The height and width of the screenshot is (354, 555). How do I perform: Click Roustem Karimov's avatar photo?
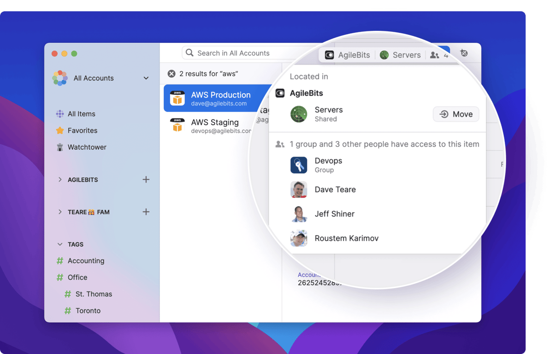point(299,238)
